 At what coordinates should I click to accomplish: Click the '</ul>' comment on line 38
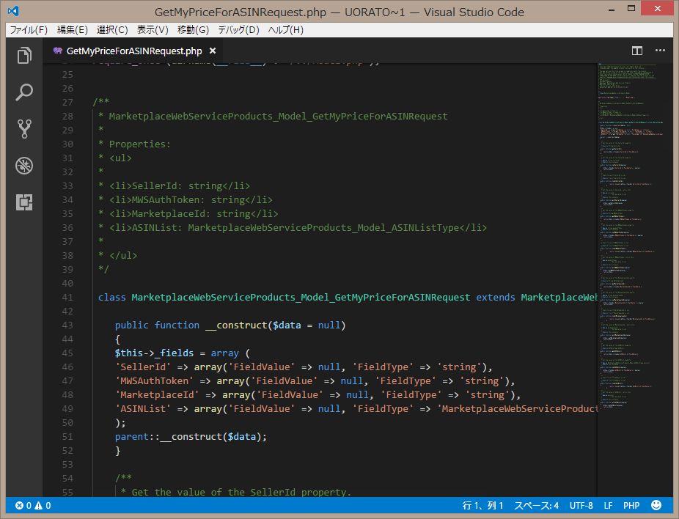(123, 255)
